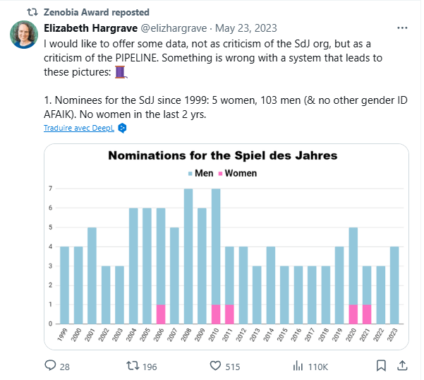Bookmark this tweet
This screenshot has height=380, width=424.
(381, 366)
